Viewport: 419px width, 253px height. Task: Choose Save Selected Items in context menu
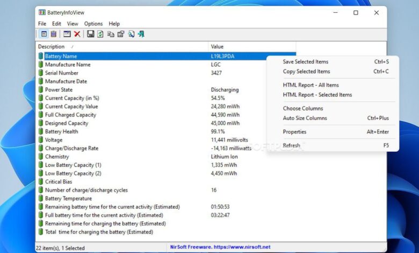[333, 61]
